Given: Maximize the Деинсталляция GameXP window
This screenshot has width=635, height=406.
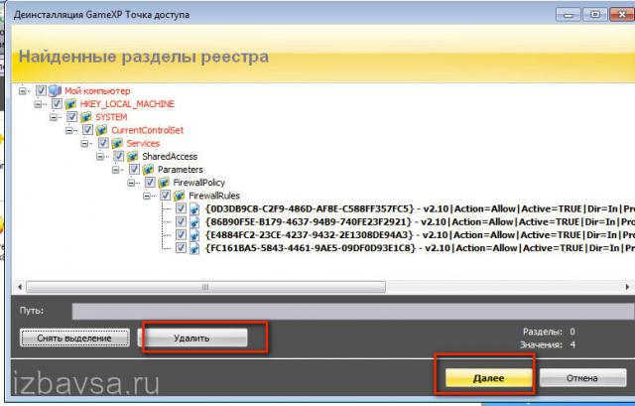Looking at the screenshot, I should coord(595,15).
